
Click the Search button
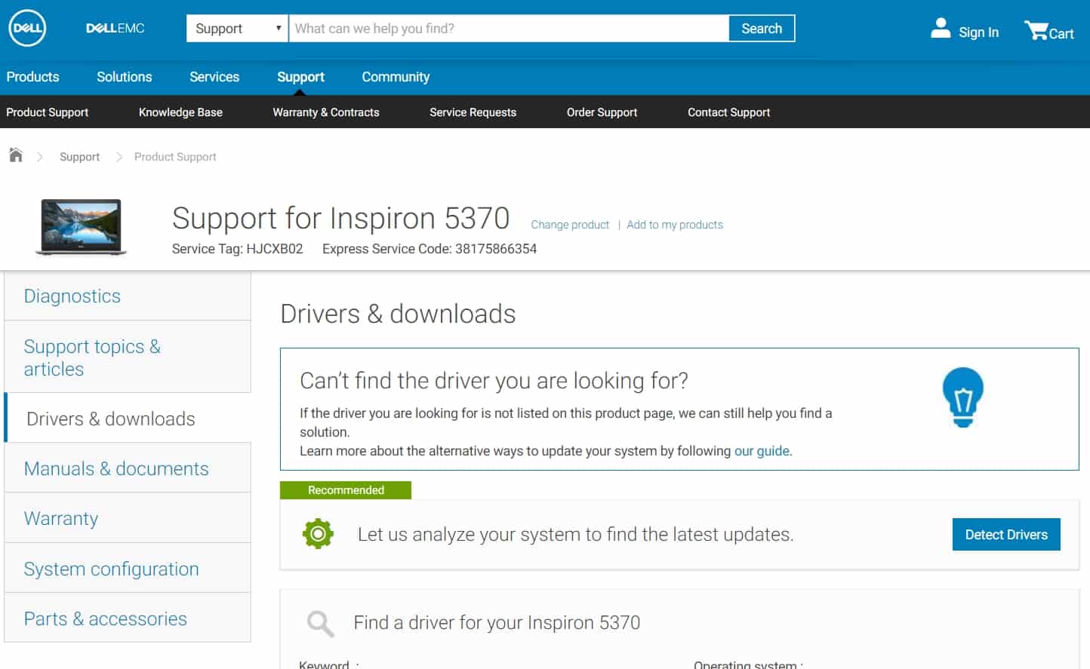[x=762, y=29]
